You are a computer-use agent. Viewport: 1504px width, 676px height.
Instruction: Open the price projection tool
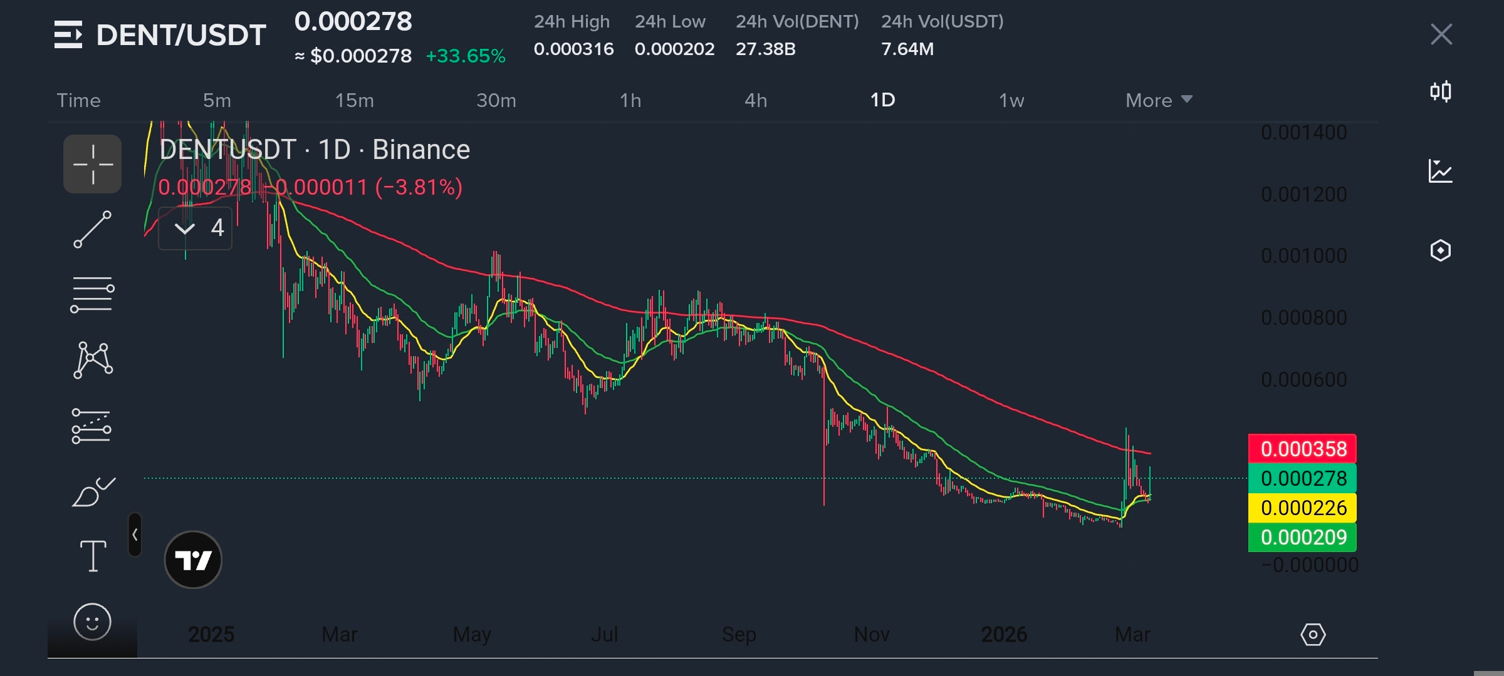[91, 426]
